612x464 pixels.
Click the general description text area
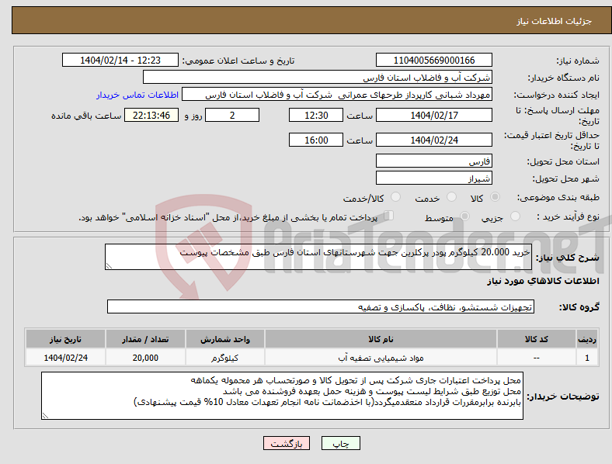click(318, 257)
